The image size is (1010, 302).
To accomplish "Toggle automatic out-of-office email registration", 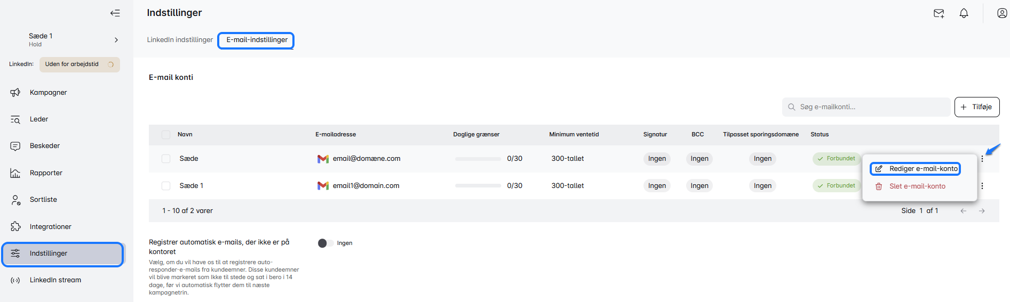I will [325, 243].
